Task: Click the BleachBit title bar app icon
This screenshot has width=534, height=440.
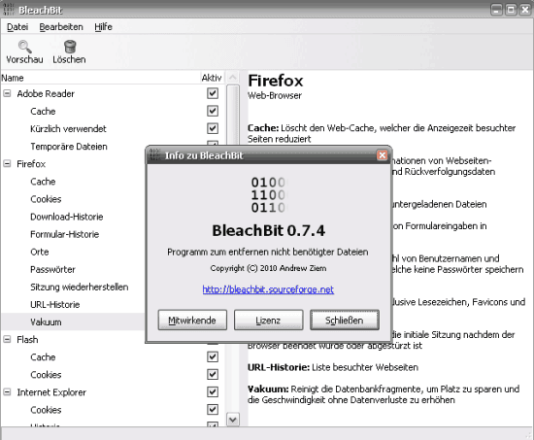Action: click(x=8, y=9)
